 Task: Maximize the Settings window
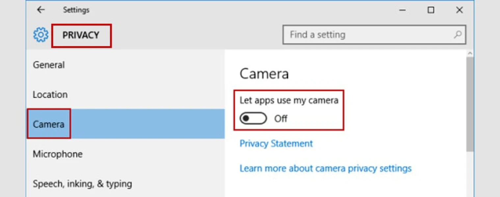[x=431, y=10]
